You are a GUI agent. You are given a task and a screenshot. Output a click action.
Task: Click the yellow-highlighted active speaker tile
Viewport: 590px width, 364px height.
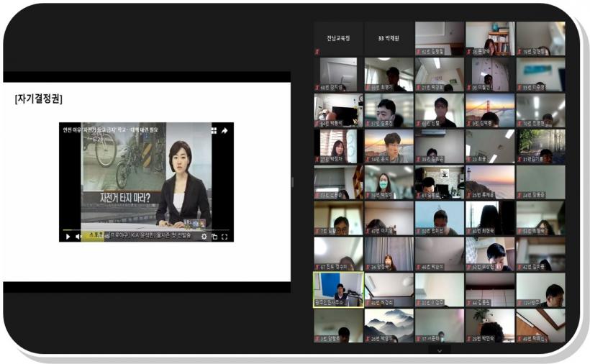click(x=338, y=289)
